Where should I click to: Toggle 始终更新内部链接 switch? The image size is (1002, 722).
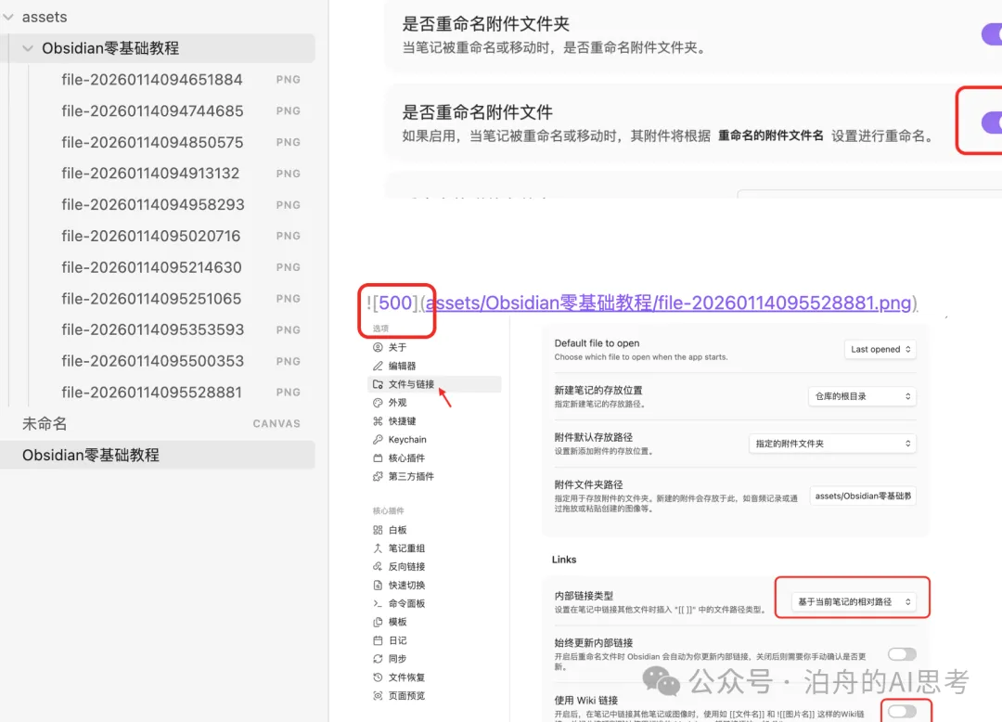pyautogui.click(x=903, y=654)
